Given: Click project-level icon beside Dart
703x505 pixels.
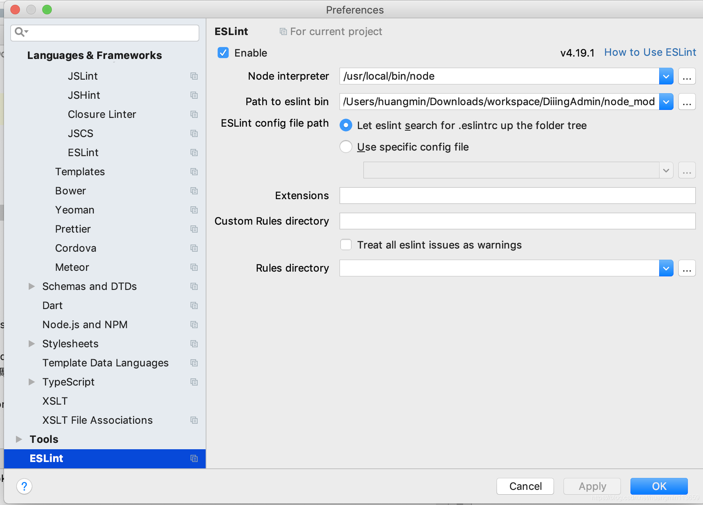Looking at the screenshot, I should tap(194, 305).
